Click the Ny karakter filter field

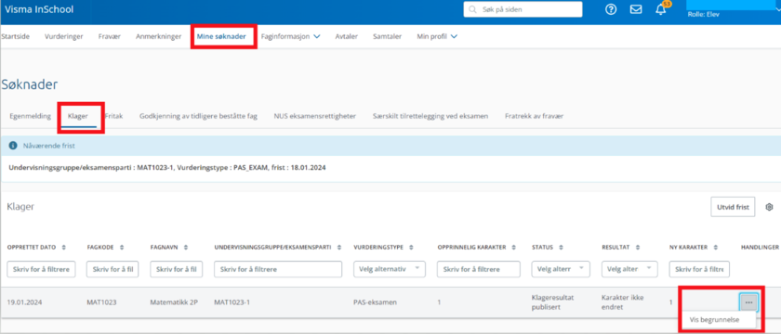tap(699, 269)
